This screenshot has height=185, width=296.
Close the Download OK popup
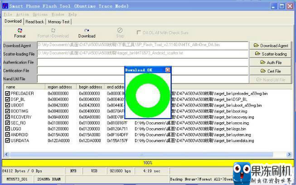click(167, 70)
